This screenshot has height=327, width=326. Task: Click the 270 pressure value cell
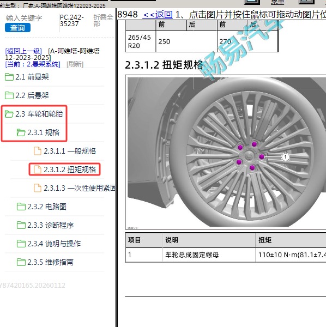[247, 41]
